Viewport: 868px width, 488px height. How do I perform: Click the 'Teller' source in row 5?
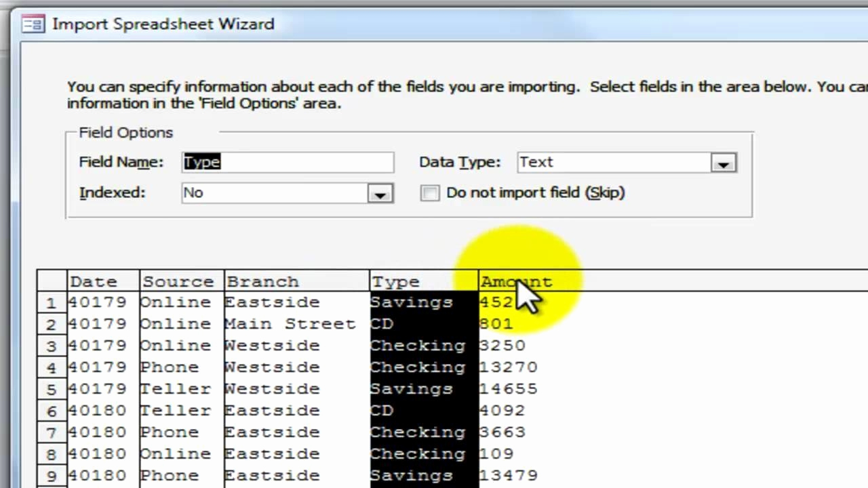pyautogui.click(x=175, y=388)
